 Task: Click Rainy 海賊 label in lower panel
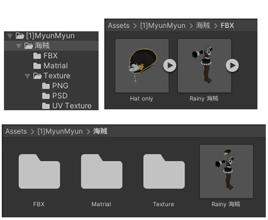226,204
